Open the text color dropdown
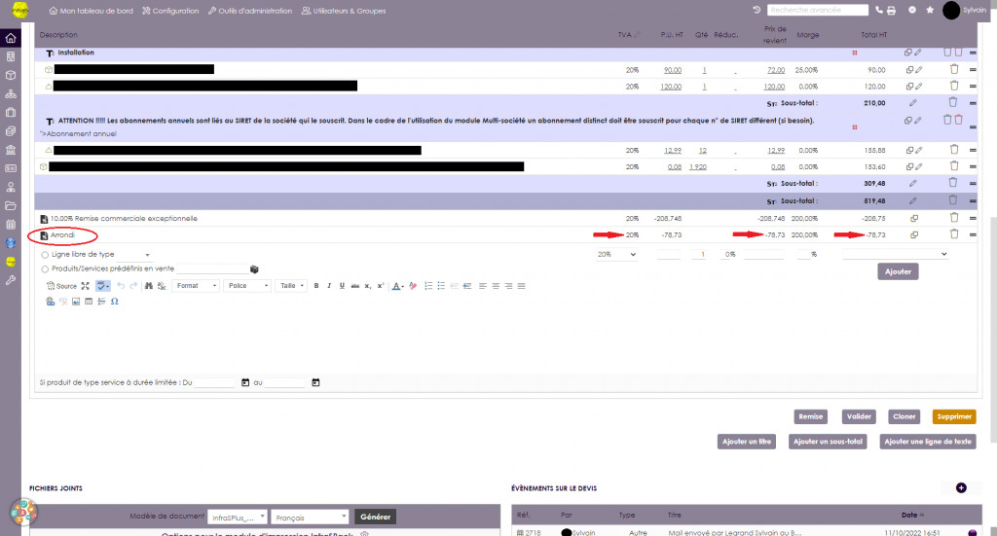This screenshot has width=997, height=536. (398, 286)
